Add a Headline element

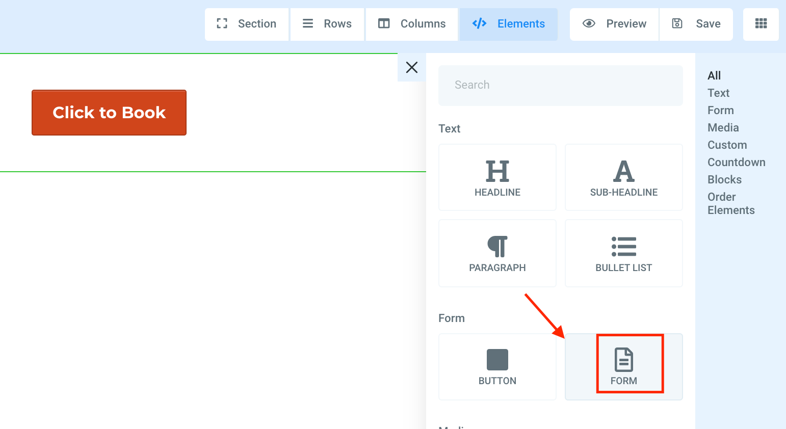point(497,177)
